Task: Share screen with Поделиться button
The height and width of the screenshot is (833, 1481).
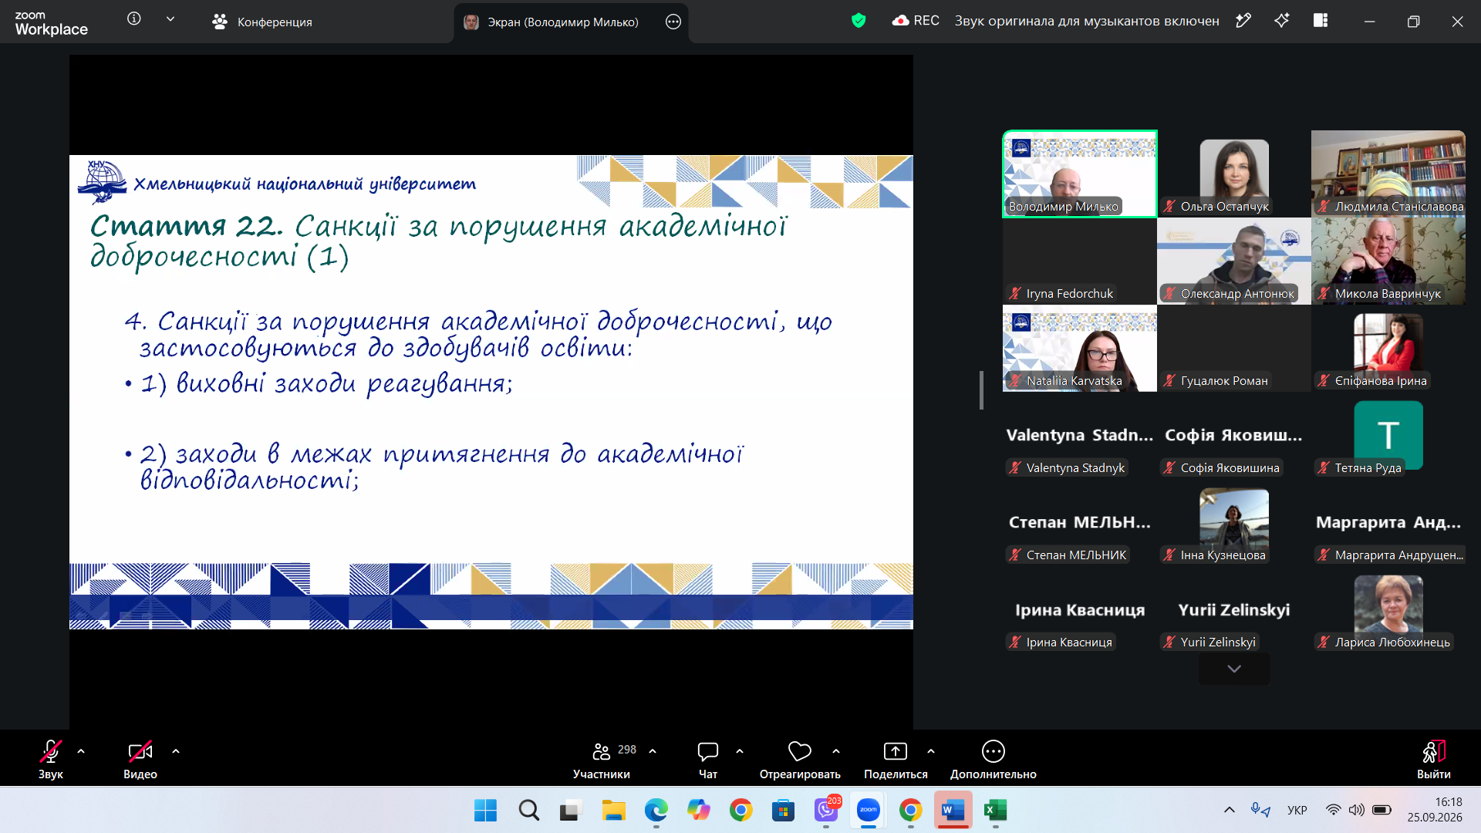Action: [896, 760]
